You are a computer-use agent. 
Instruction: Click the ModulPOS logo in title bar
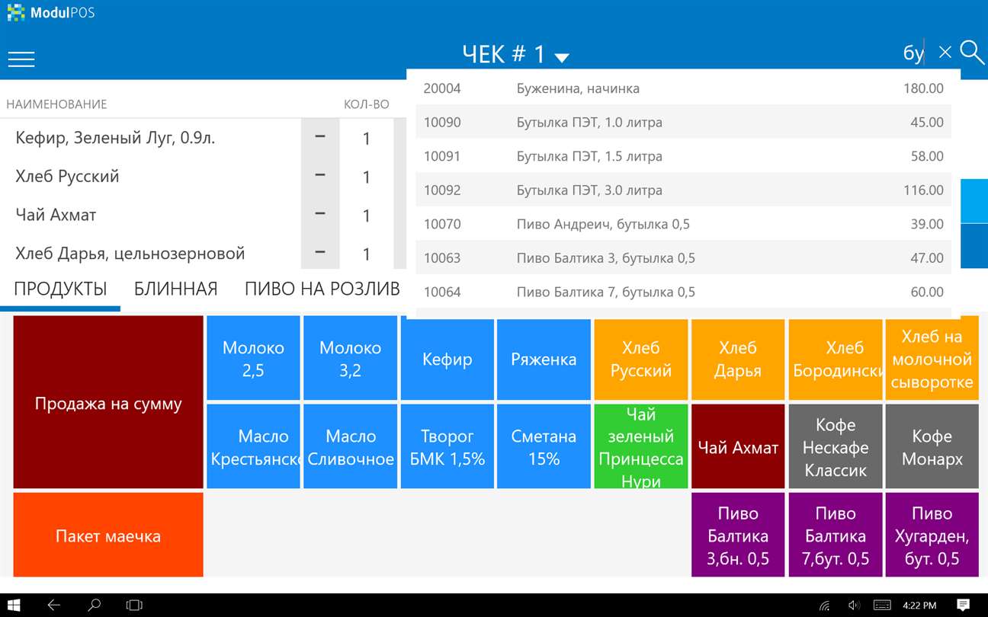(50, 12)
